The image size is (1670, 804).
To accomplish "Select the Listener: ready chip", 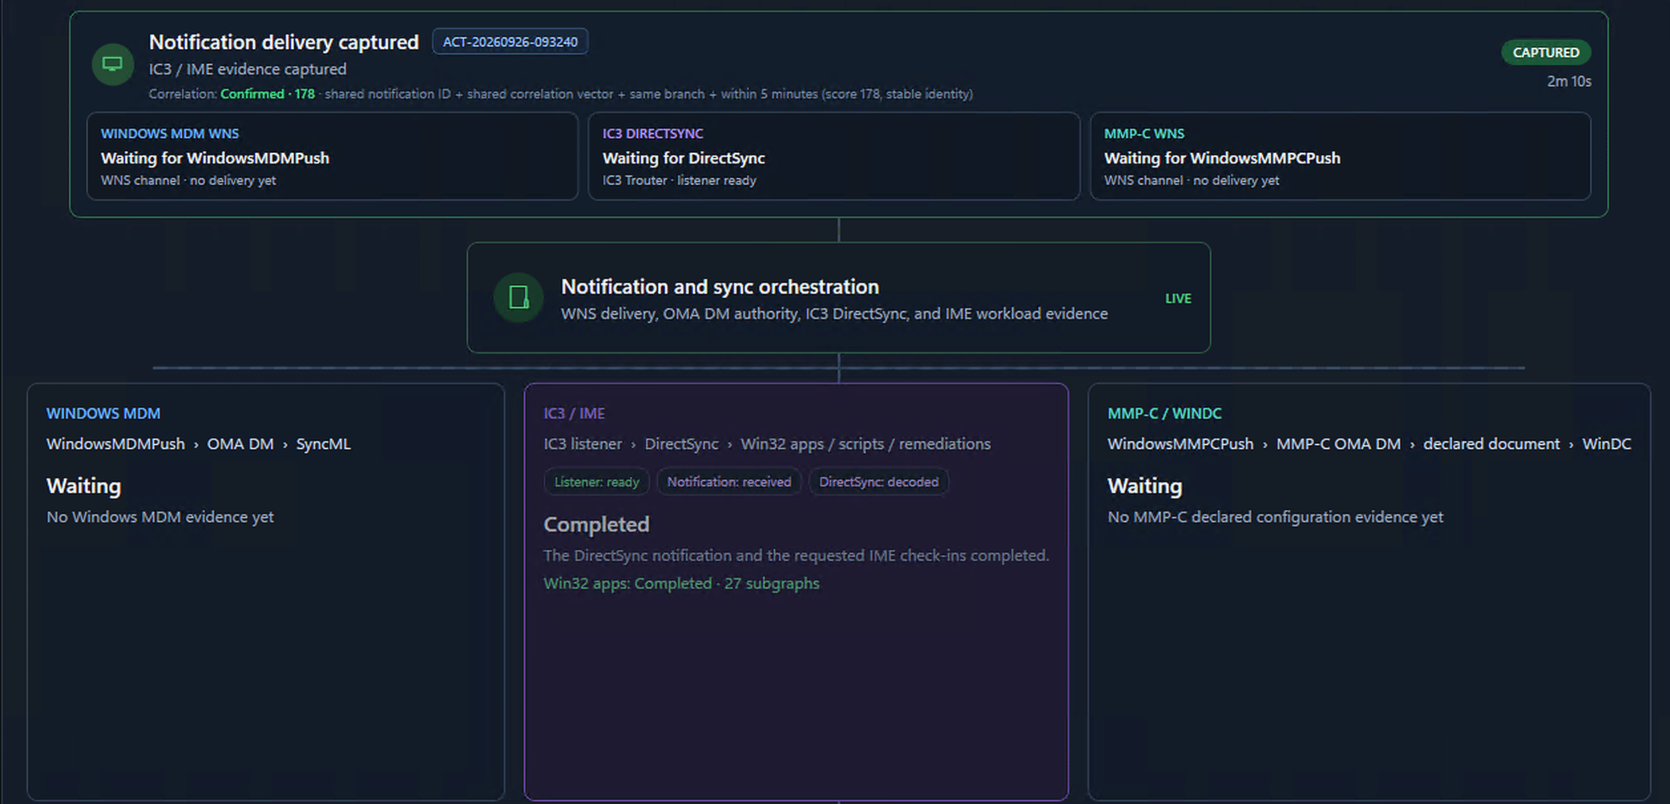I will tap(596, 482).
